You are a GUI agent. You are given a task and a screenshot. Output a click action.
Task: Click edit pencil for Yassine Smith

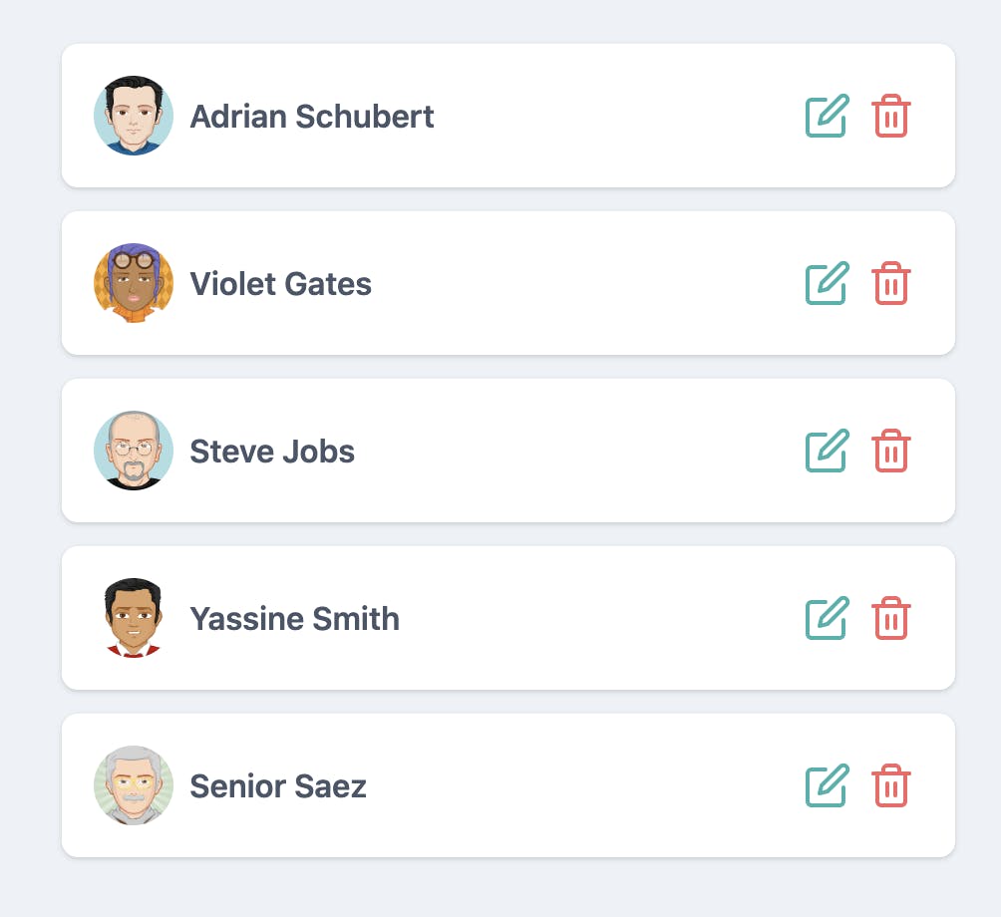[828, 618]
